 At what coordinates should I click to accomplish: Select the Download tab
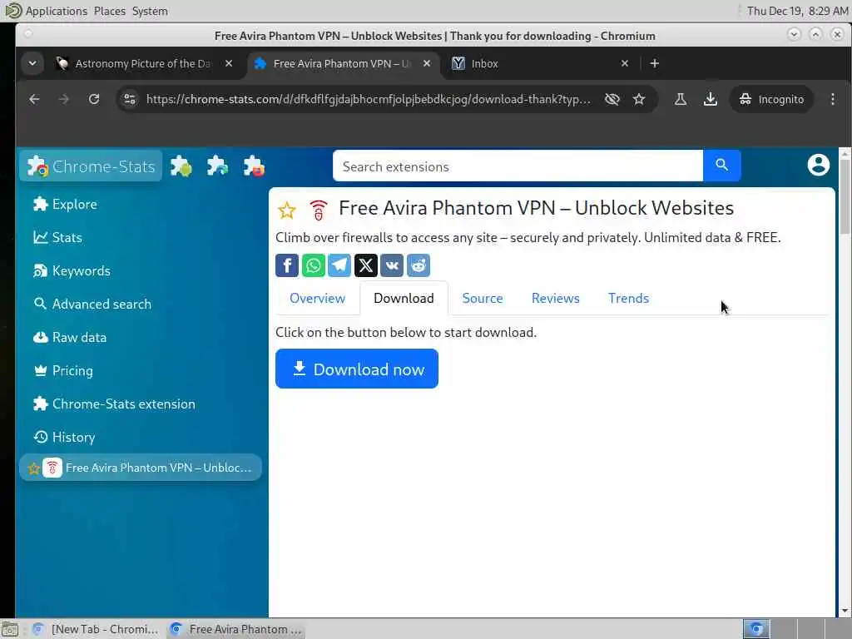(404, 299)
